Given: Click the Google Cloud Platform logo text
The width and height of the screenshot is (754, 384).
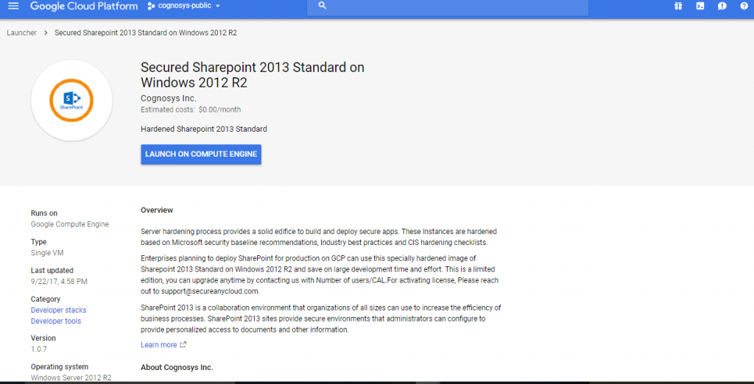Looking at the screenshot, I should (84, 6).
